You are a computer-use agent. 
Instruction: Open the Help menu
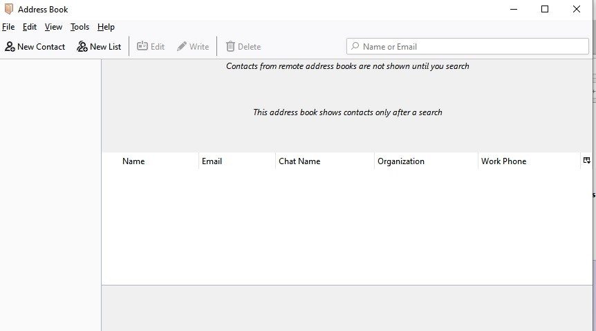pos(106,27)
